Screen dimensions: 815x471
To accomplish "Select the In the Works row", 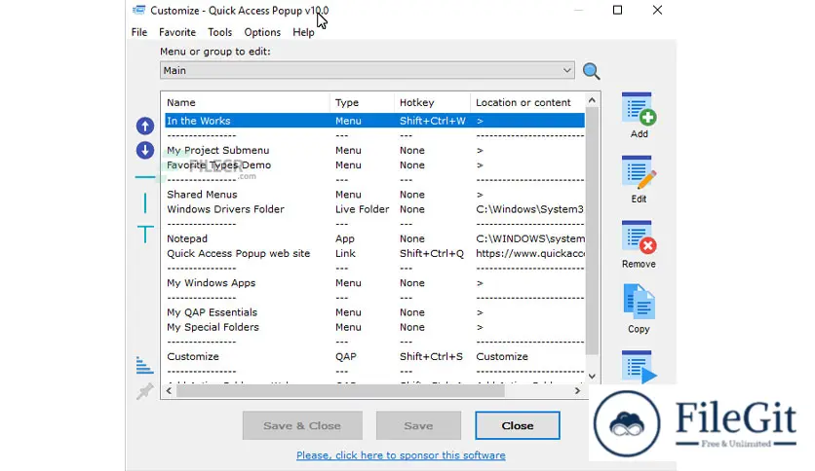I will click(374, 121).
